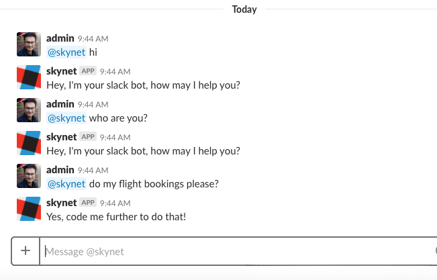
Task: Click the @skynet mention in flight bookings message
Action: pos(66,183)
